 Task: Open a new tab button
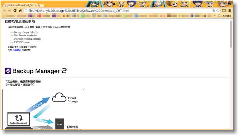[x=42, y=6]
